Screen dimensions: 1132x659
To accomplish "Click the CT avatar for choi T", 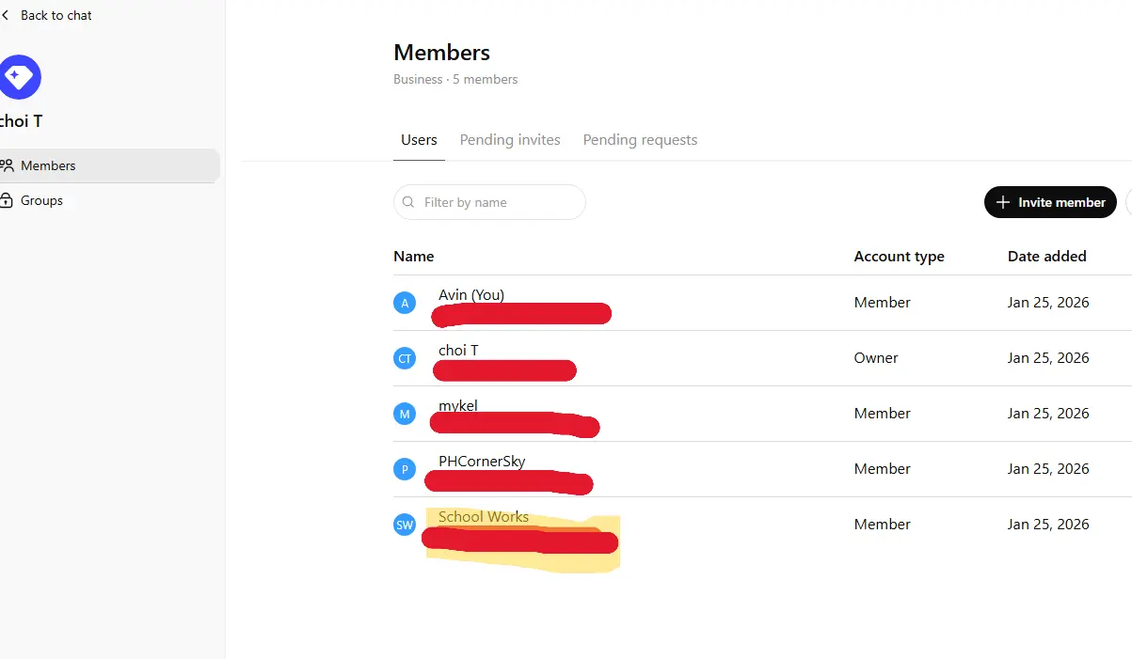I will [x=405, y=358].
